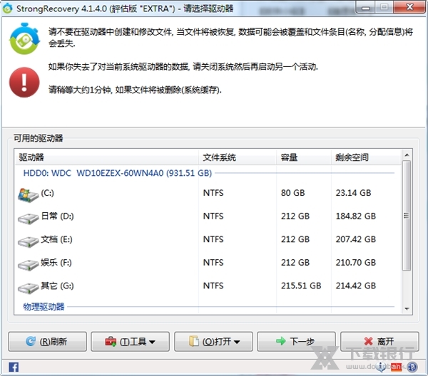The height and width of the screenshot is (376, 428).
Task: Minimize the StrongRecovery window
Action: pos(366,7)
